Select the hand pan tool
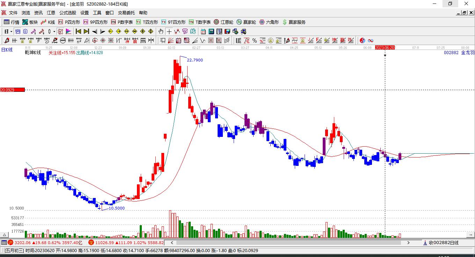 (161, 31)
